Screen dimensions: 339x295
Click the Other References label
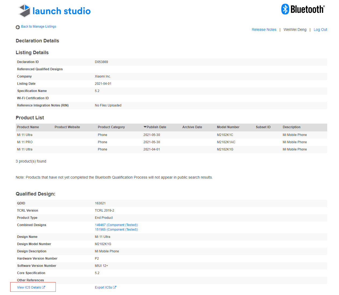pyautogui.click(x=30, y=280)
